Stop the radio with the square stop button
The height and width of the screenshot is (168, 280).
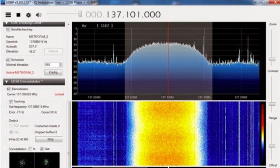pyautogui.click(x=18, y=15)
